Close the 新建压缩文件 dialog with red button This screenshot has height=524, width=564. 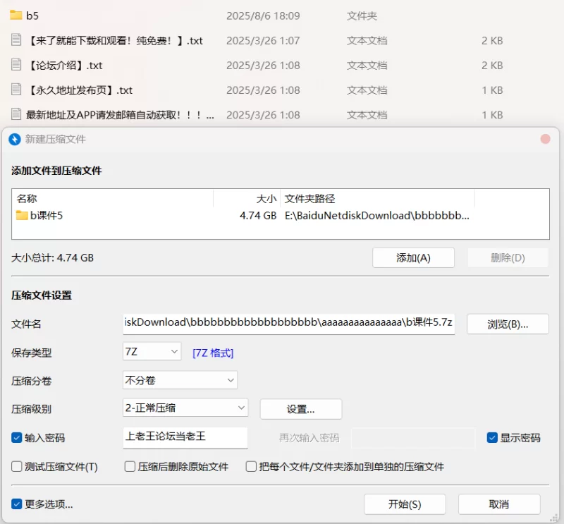coord(545,139)
